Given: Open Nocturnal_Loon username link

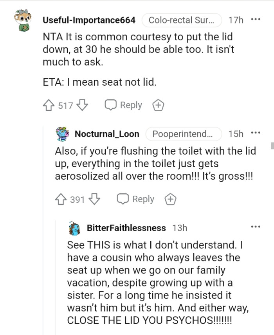Looking at the screenshot, I should [x=107, y=134].
